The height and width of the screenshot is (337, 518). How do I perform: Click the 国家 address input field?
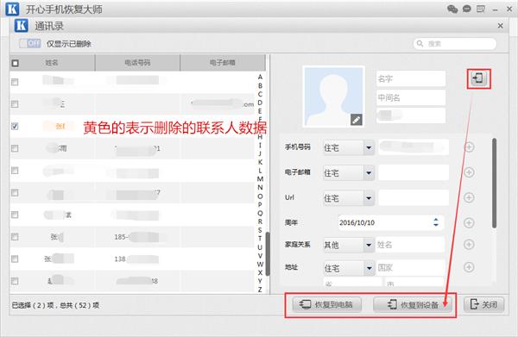pos(410,268)
